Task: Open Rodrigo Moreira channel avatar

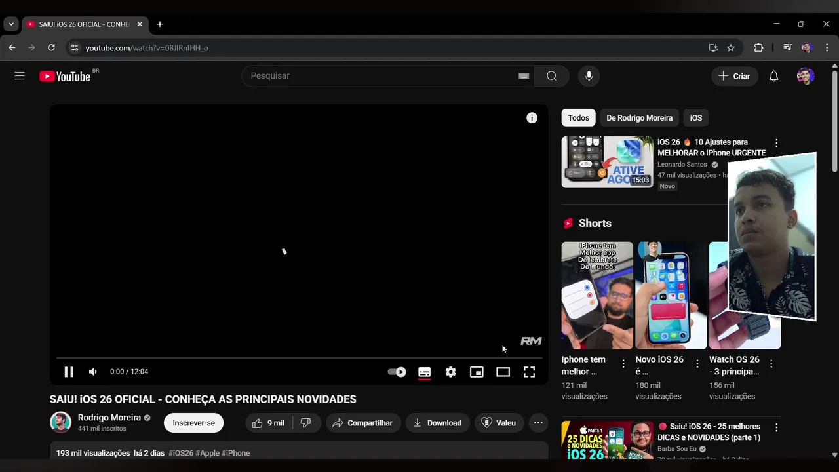Action: coord(60,422)
